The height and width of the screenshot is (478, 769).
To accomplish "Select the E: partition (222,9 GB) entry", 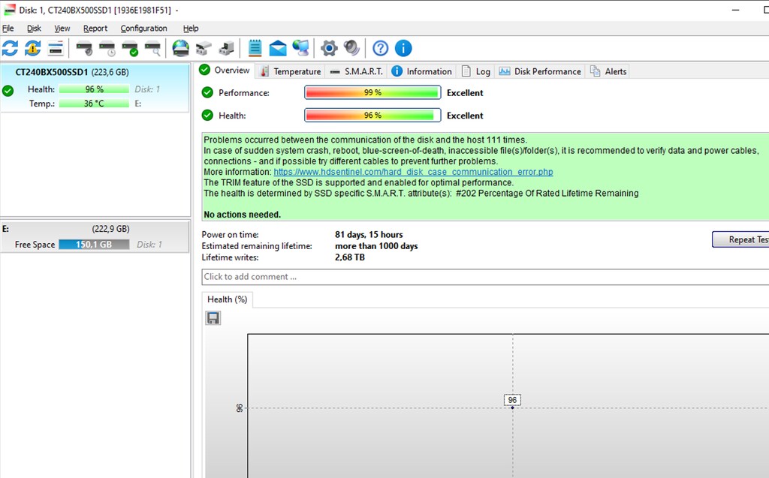I will click(x=95, y=237).
